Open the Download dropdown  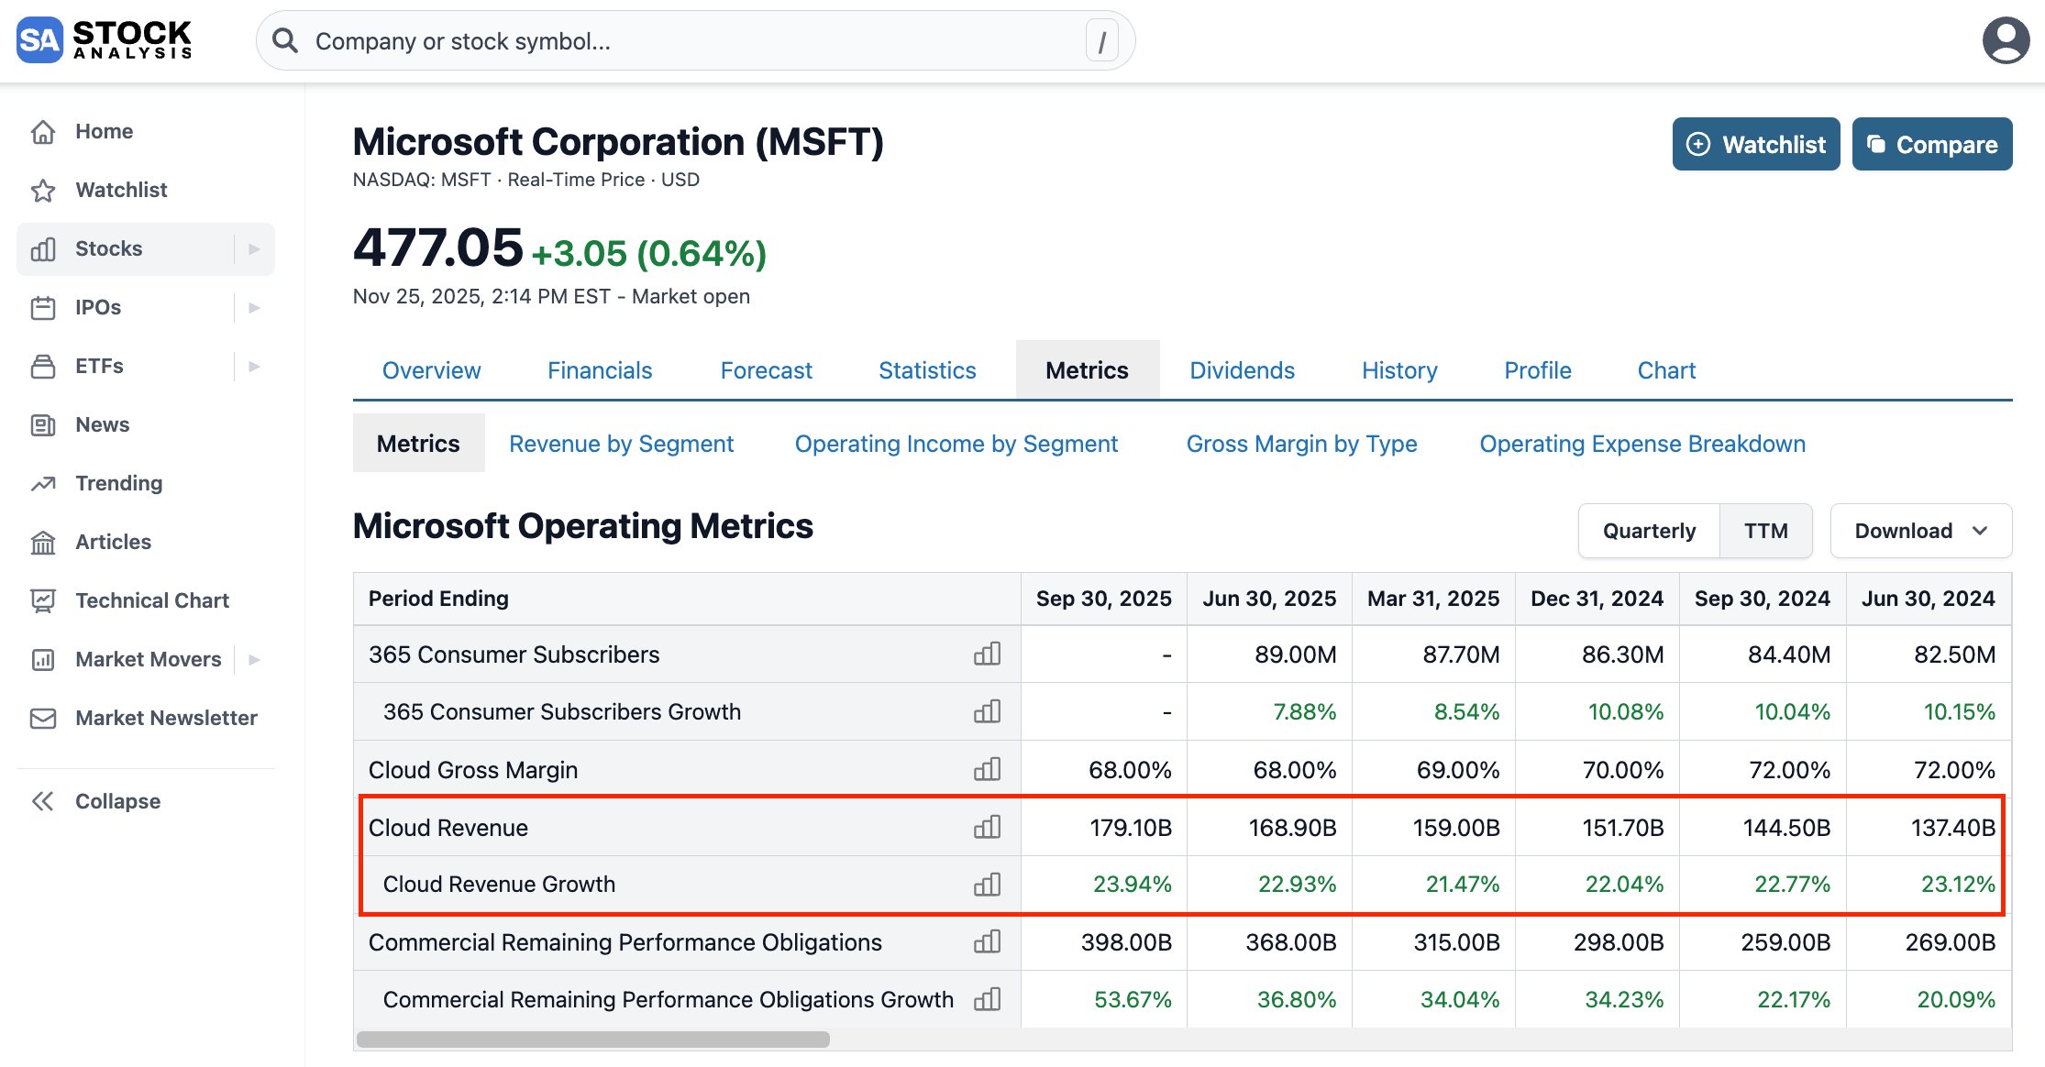pos(1919,531)
